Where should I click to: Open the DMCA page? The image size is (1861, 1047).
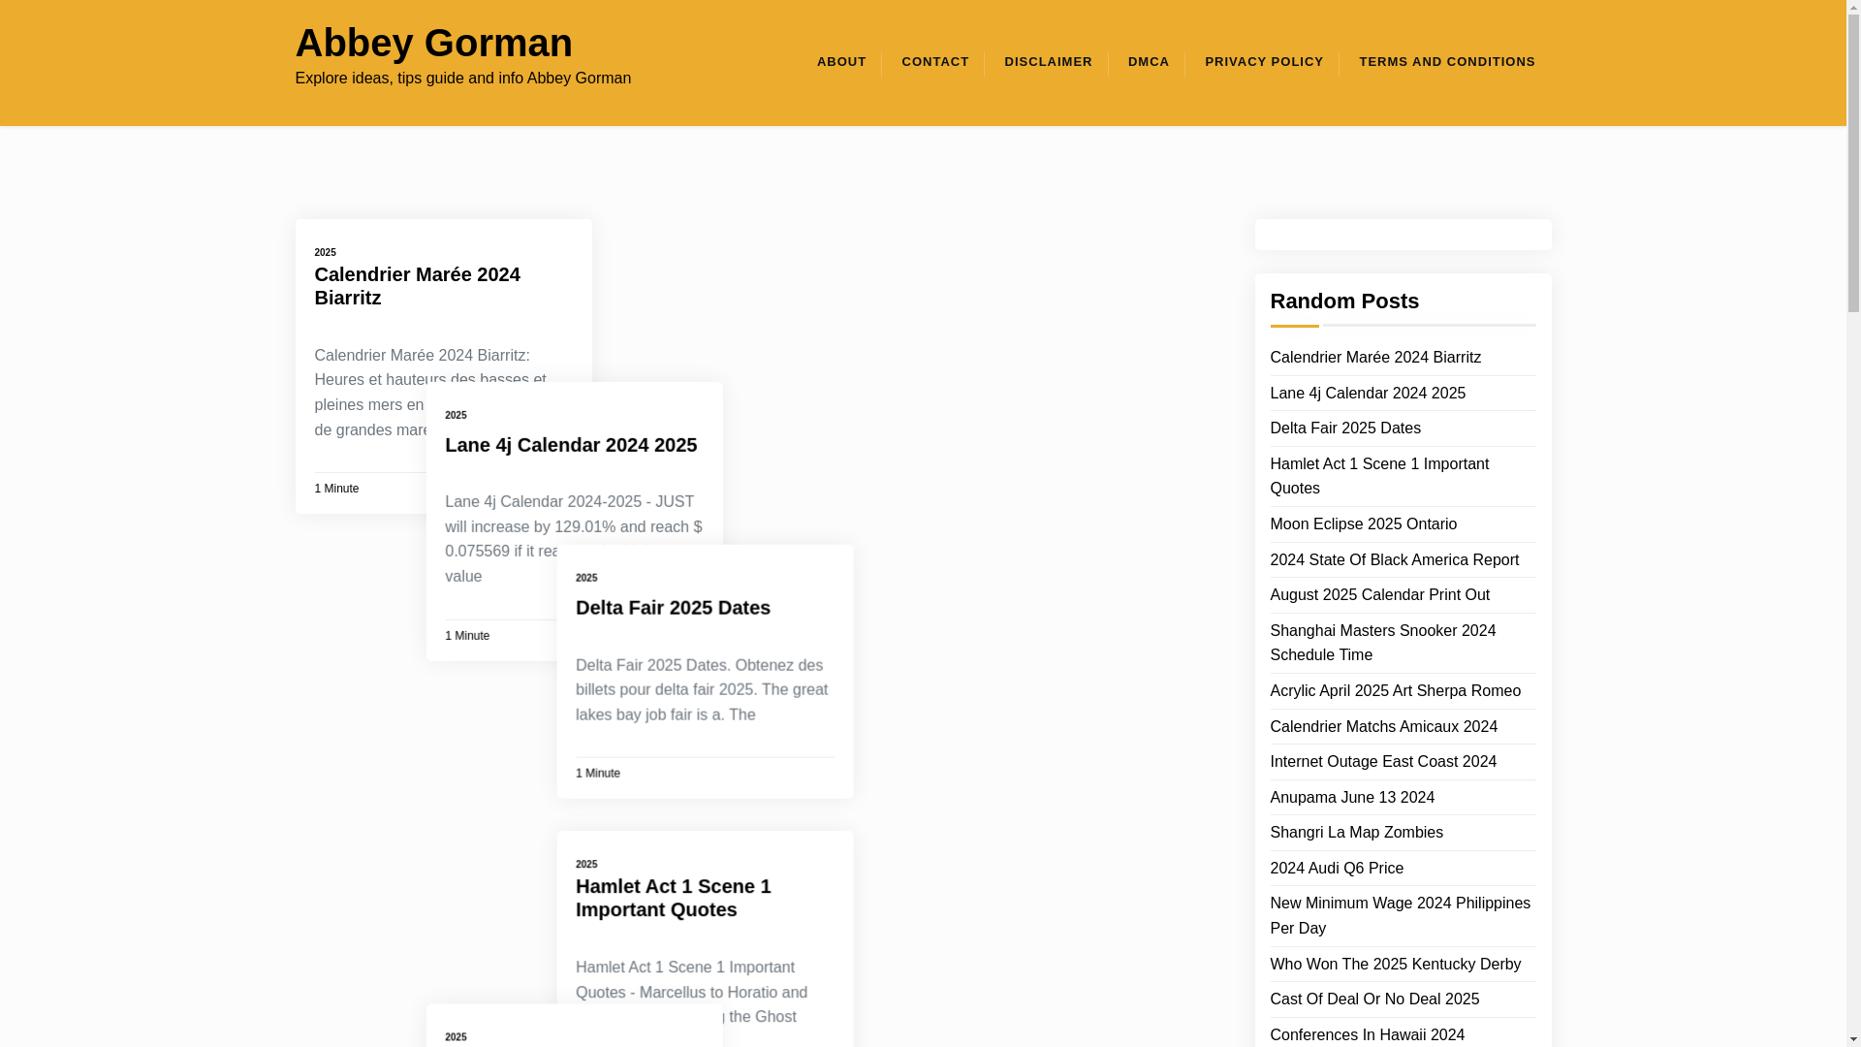coord(1149,62)
